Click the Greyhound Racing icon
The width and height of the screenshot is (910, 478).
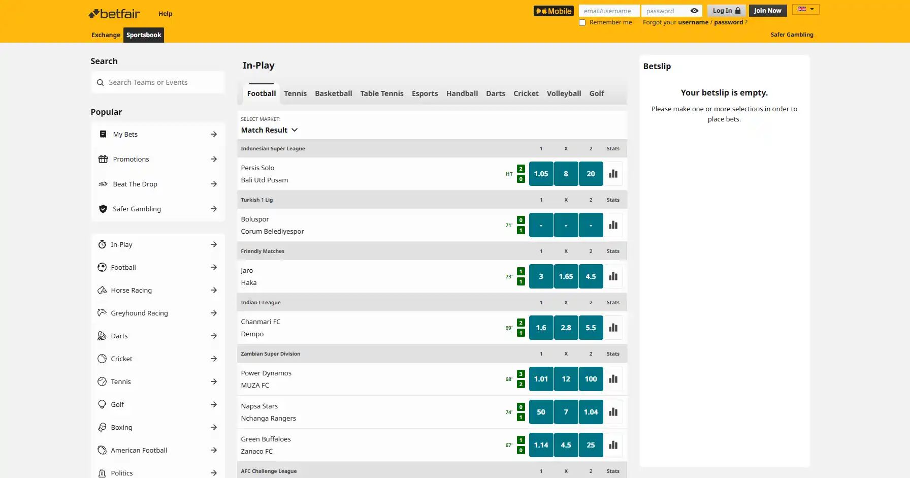pyautogui.click(x=102, y=313)
